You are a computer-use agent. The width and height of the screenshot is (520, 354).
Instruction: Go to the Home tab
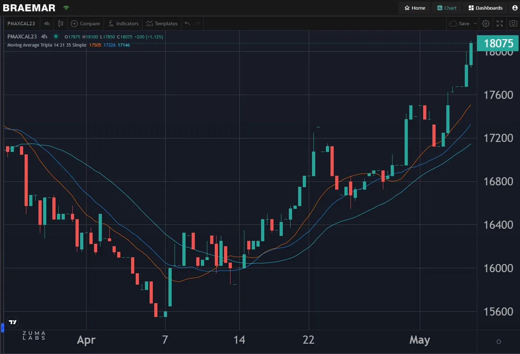tap(415, 8)
